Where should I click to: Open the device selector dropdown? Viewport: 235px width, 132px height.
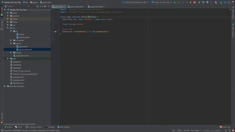pyautogui.click(x=135, y=3)
